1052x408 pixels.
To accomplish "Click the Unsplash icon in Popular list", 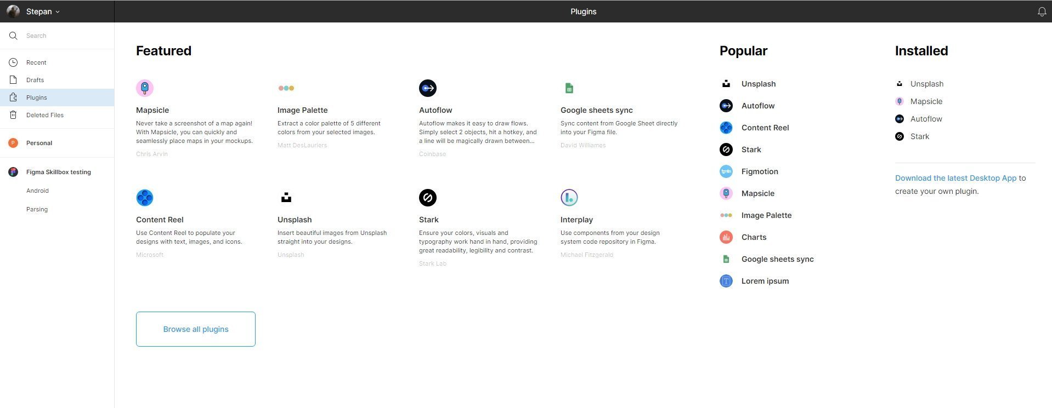I will (x=726, y=84).
